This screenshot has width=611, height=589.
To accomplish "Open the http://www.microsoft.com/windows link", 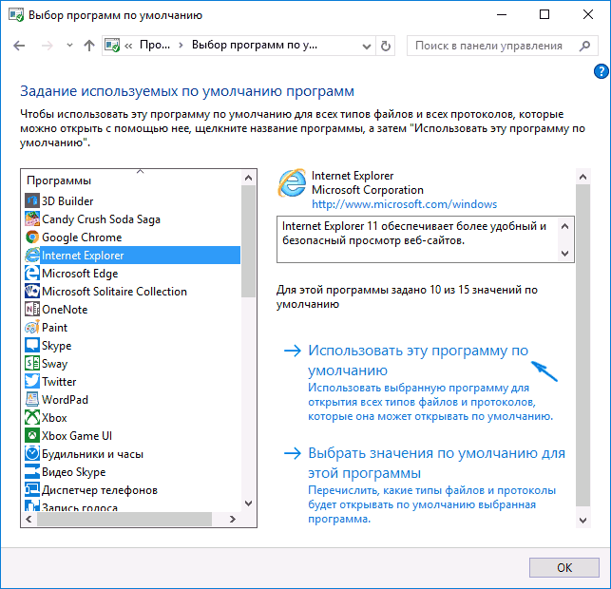I will coord(404,204).
